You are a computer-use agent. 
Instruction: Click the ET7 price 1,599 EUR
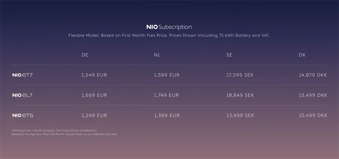pos(167,75)
